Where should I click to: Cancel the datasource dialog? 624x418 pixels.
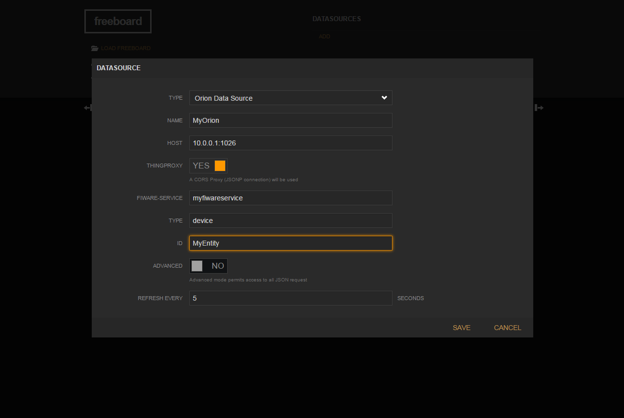(507, 327)
